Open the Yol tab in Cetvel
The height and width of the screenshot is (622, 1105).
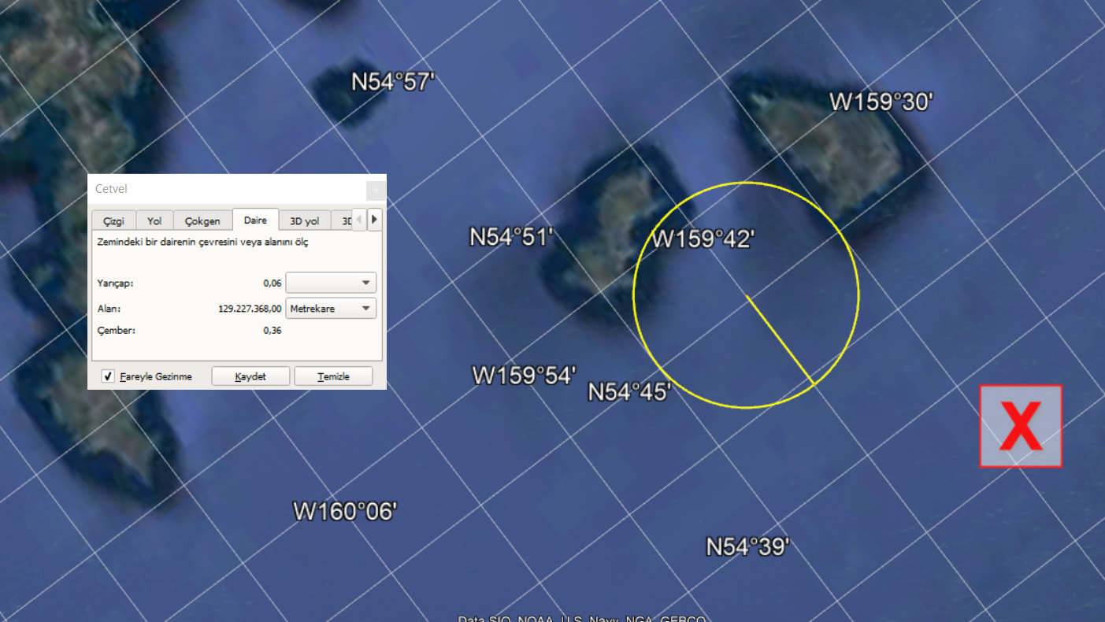[x=154, y=221]
